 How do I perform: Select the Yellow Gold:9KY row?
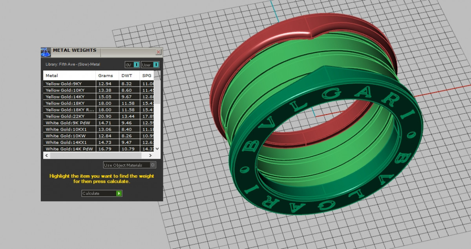[x=69, y=84]
